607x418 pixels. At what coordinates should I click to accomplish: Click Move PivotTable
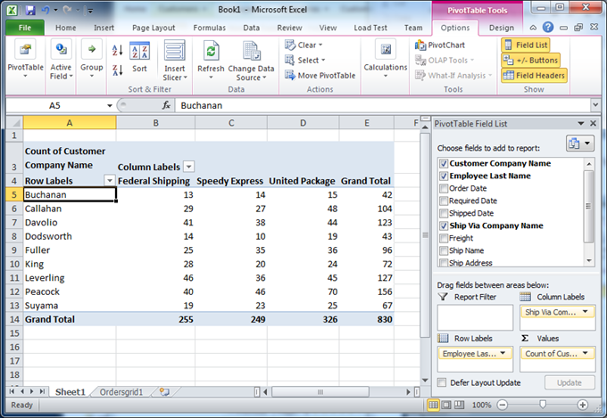tap(320, 76)
